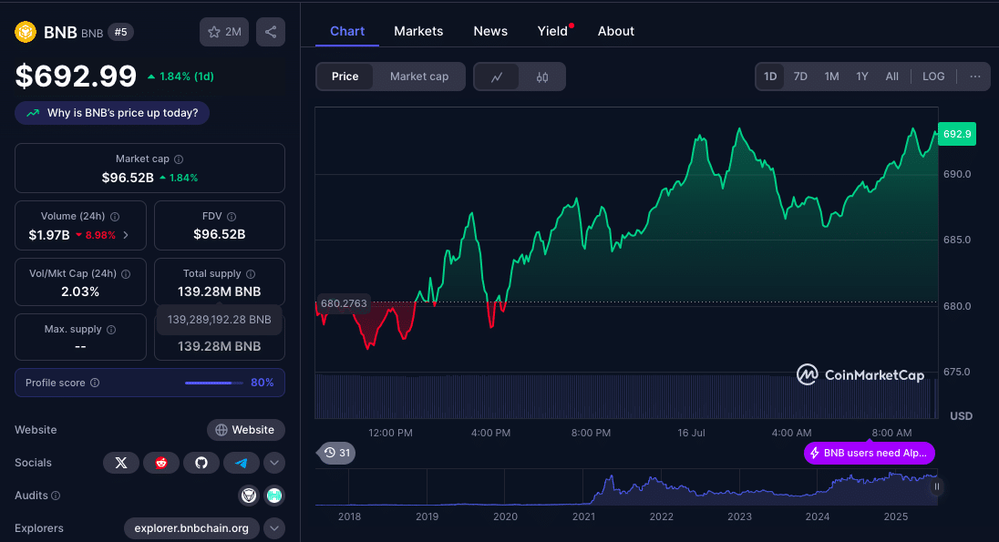Switch to the Chart tab

click(347, 31)
